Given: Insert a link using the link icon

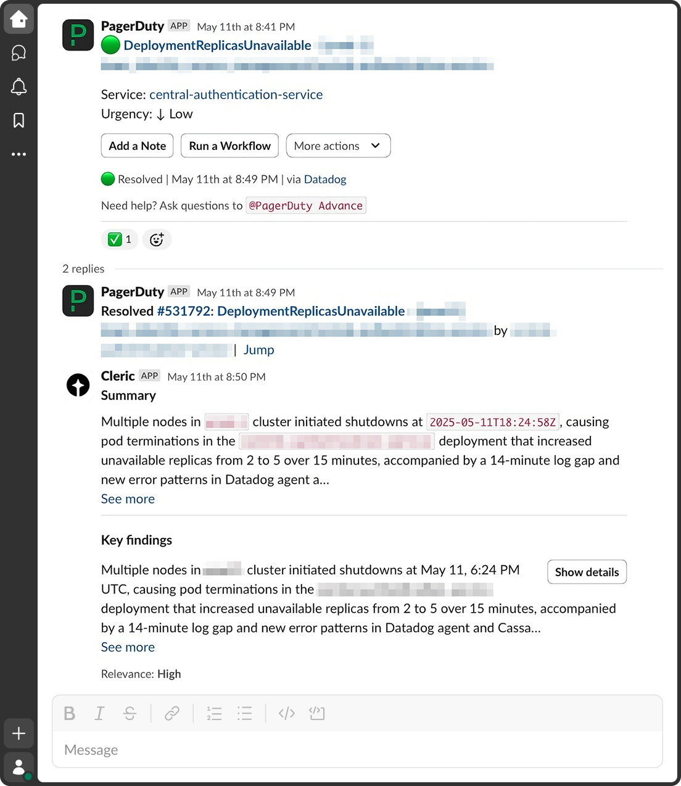Looking at the screenshot, I should (171, 713).
